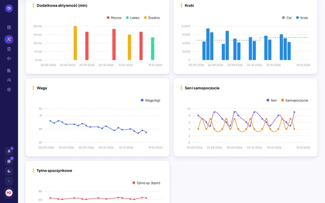This screenshot has height=203, width=325.
Task: Click the "Sen i samopoczucie" card heading
Action: point(202,88)
